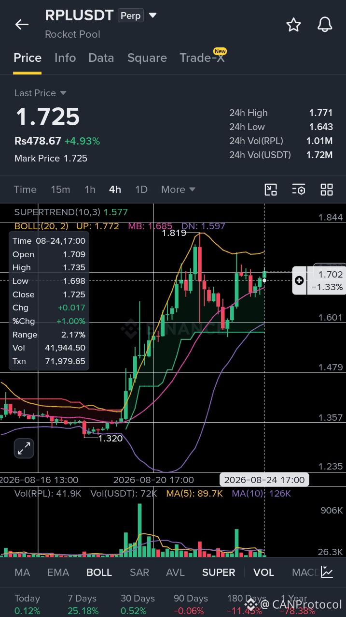Select the 1h interval
The height and width of the screenshot is (617, 346).
click(90, 190)
